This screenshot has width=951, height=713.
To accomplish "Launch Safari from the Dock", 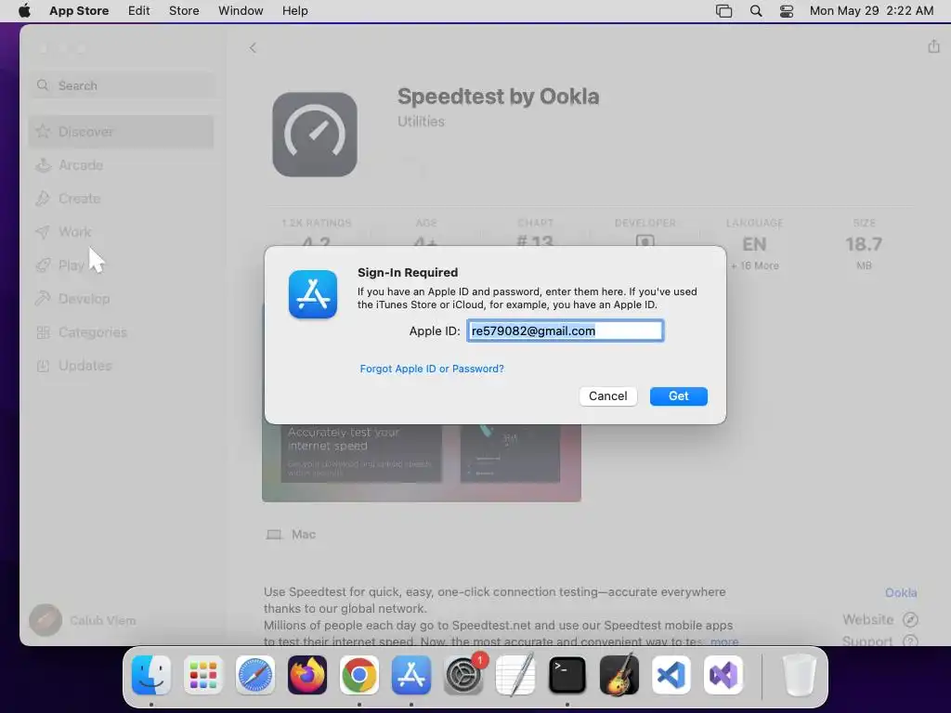I will (x=254, y=675).
